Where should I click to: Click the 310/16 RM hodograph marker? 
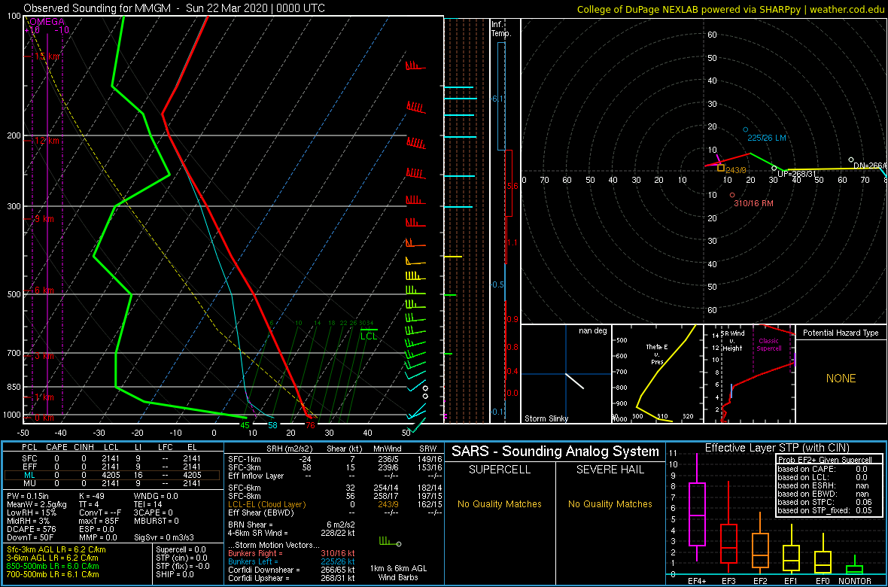[x=732, y=195]
